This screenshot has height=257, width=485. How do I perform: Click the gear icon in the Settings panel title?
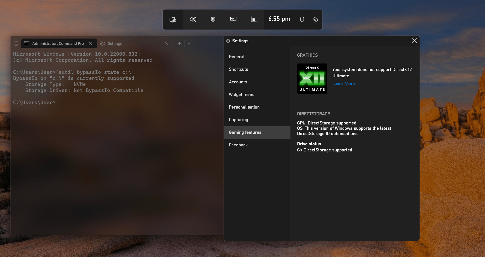[228, 41]
